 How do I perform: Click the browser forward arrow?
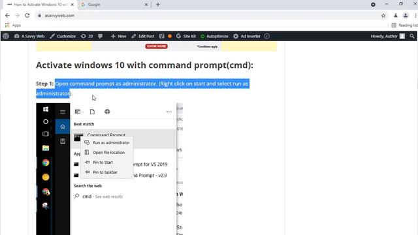(x=18, y=16)
